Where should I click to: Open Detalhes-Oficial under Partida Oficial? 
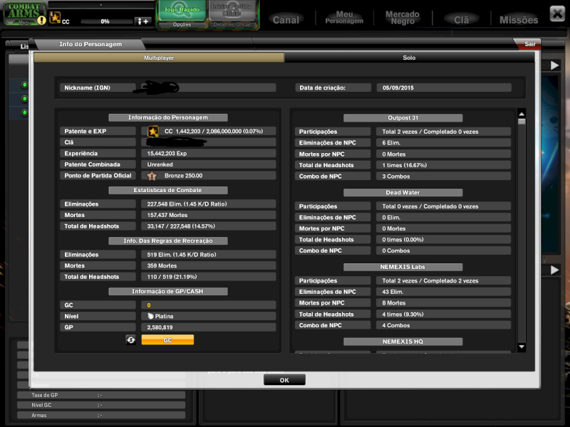pyautogui.click(x=232, y=25)
